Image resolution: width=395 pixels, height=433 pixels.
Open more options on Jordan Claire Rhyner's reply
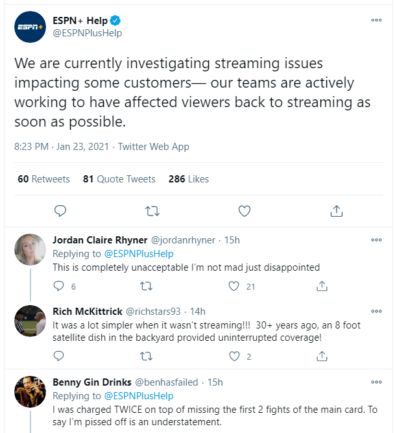click(376, 240)
